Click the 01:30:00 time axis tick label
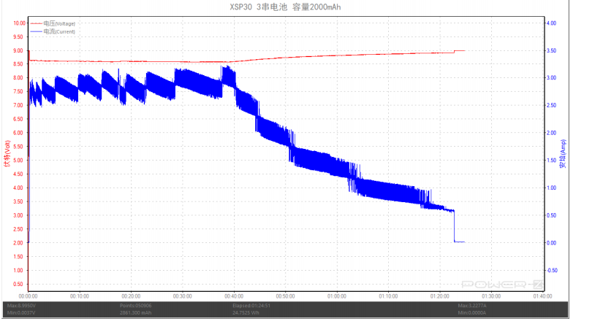The height and width of the screenshot is (324, 603). tap(491, 296)
